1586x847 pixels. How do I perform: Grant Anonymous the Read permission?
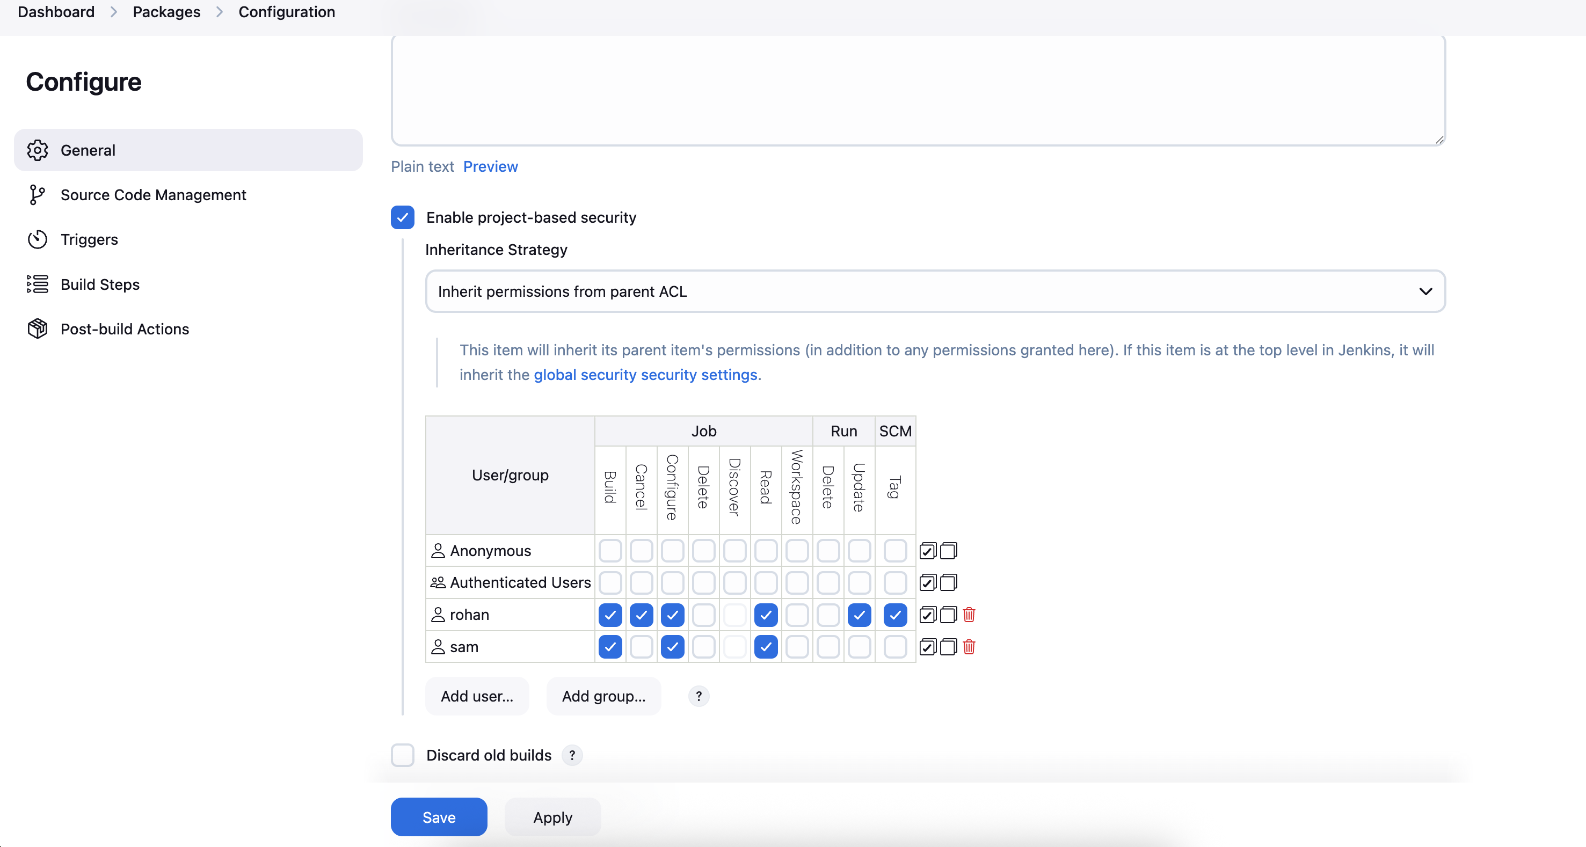point(765,551)
